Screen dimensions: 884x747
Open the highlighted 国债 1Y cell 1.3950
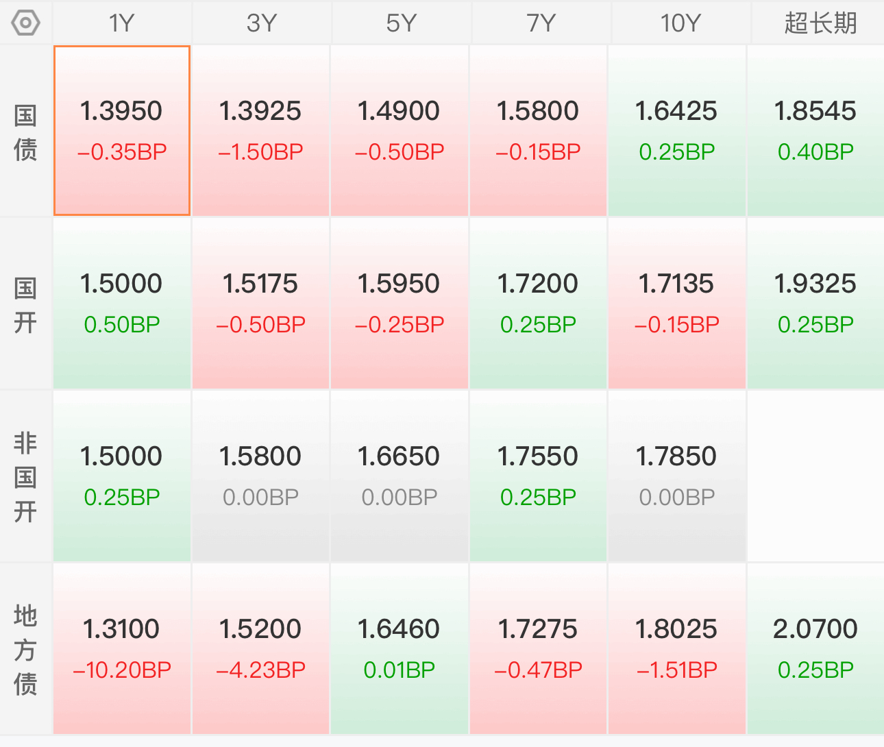122,131
